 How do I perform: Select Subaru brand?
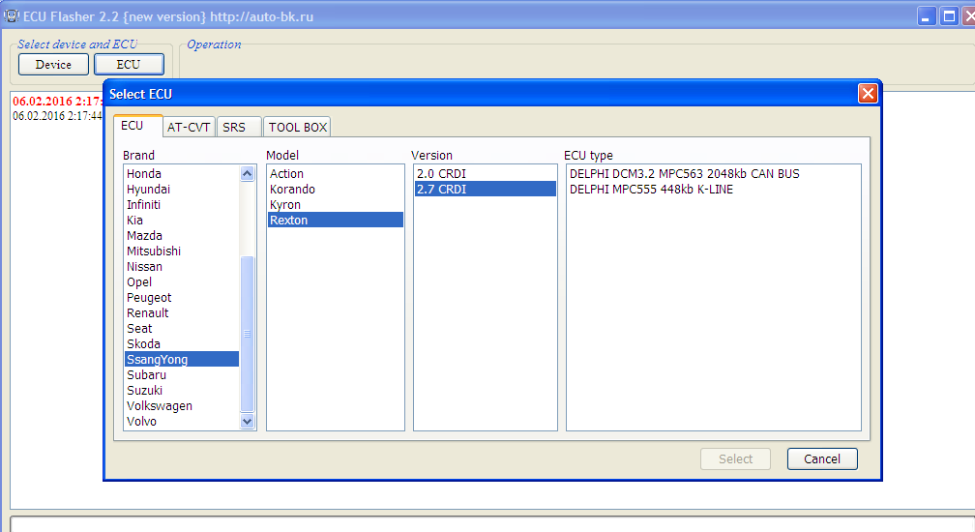tap(182, 374)
